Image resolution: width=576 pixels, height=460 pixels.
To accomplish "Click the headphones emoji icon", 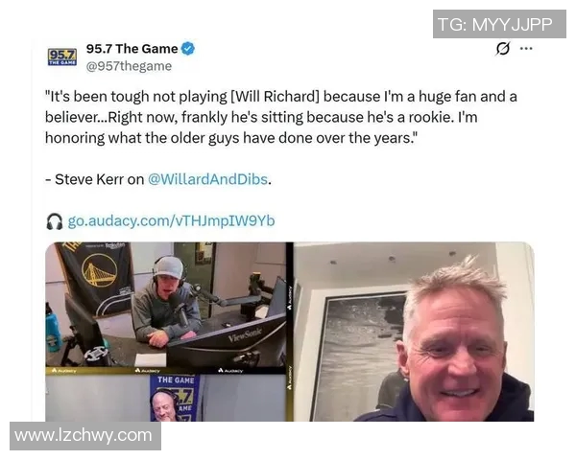I will coord(55,221).
